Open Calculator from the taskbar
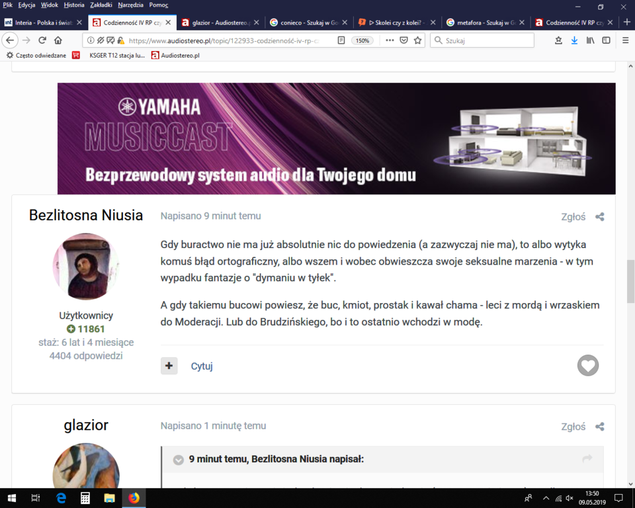The width and height of the screenshot is (635, 508). [85, 498]
